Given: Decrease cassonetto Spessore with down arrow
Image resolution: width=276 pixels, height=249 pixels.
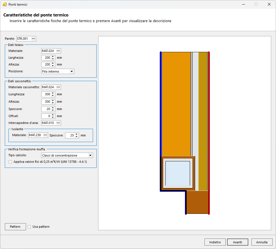Looking at the screenshot, I should coord(53,110).
